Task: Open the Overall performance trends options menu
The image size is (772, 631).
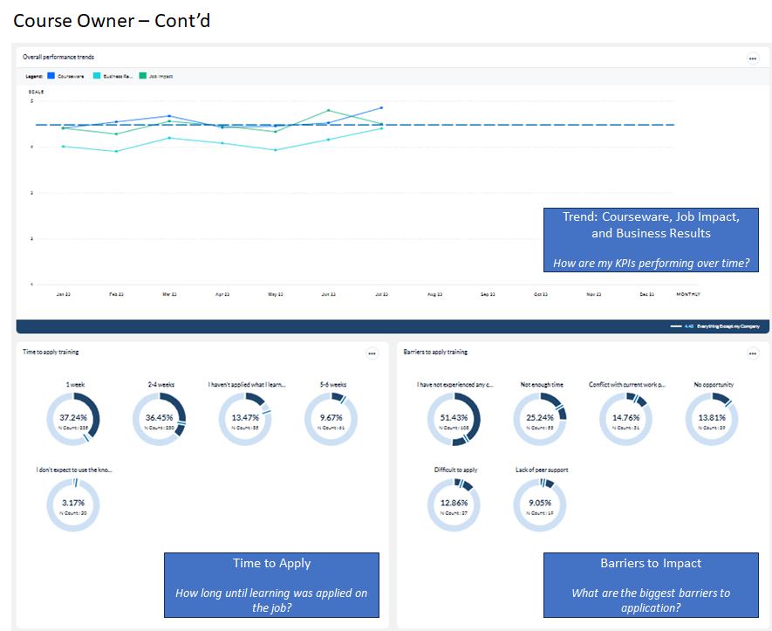Action: (753, 58)
